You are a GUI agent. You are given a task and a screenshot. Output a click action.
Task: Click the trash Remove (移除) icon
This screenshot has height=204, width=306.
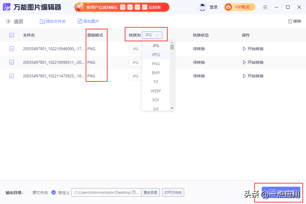coord(290,21)
